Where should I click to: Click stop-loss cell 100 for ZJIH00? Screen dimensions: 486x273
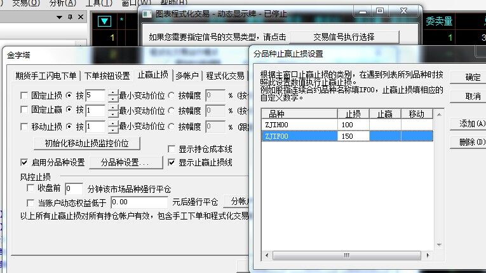pos(353,125)
